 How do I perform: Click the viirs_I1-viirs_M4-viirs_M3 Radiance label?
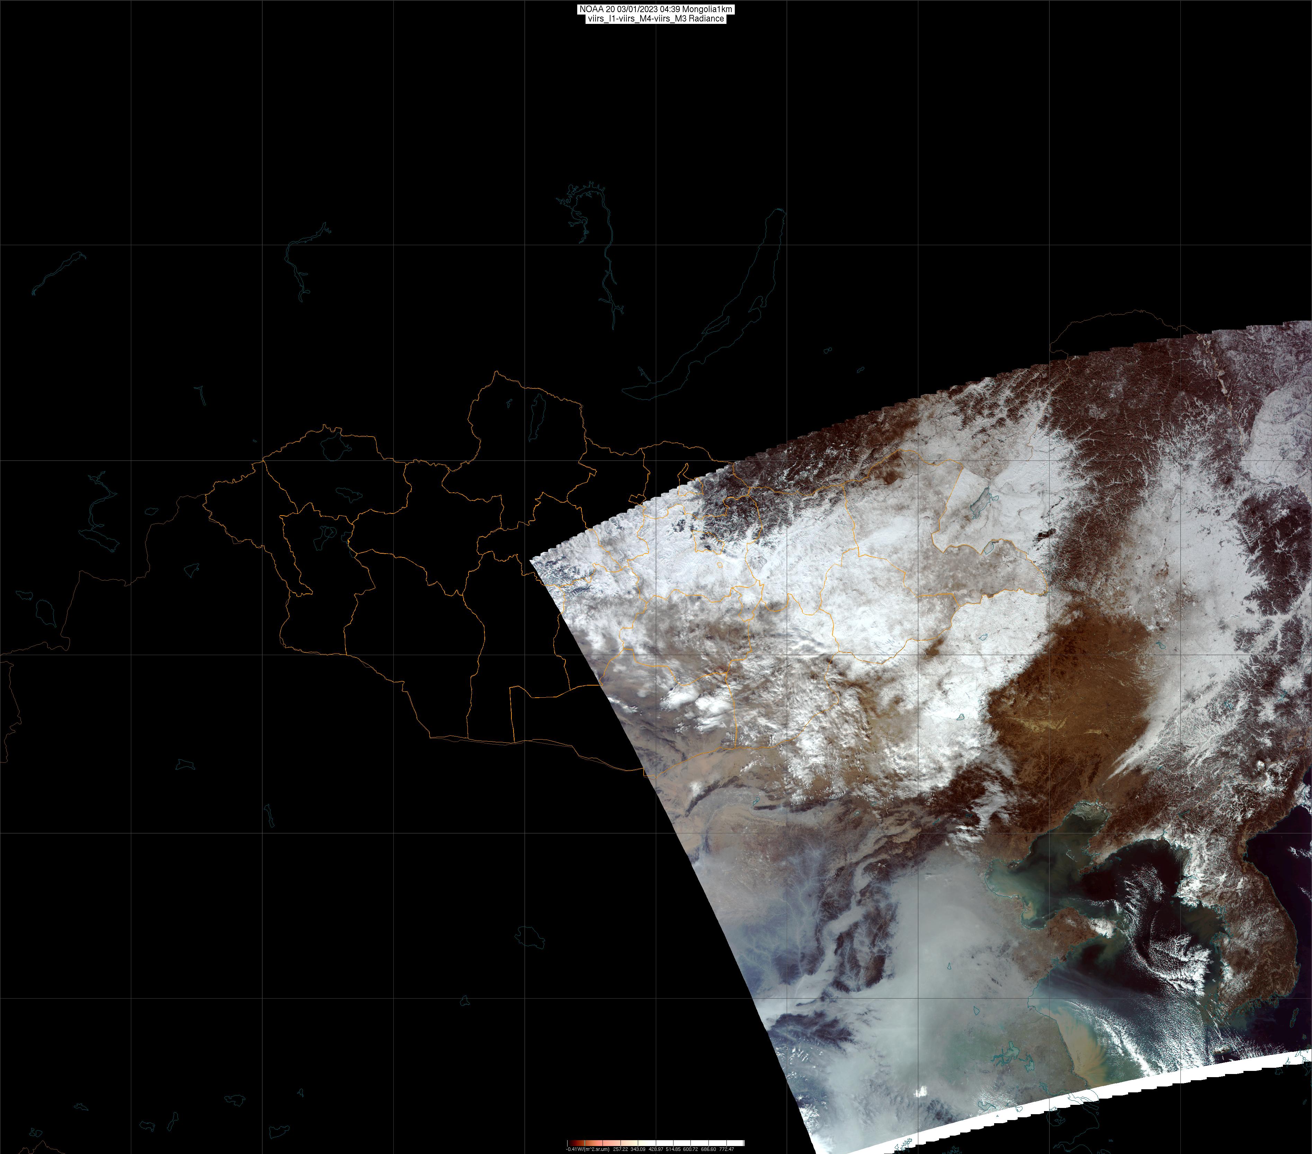point(655,19)
